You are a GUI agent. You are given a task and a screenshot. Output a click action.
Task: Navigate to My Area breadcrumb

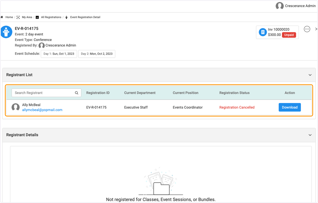click(27, 17)
